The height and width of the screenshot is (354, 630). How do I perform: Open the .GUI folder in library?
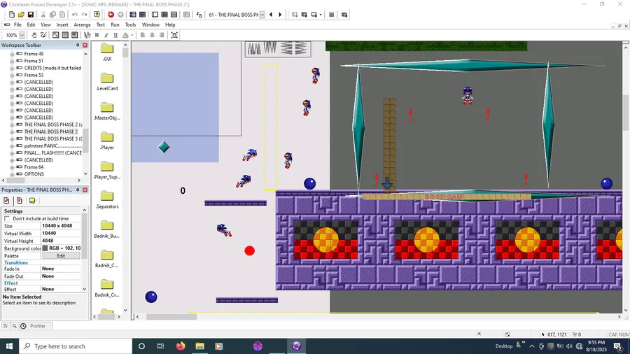point(107,52)
